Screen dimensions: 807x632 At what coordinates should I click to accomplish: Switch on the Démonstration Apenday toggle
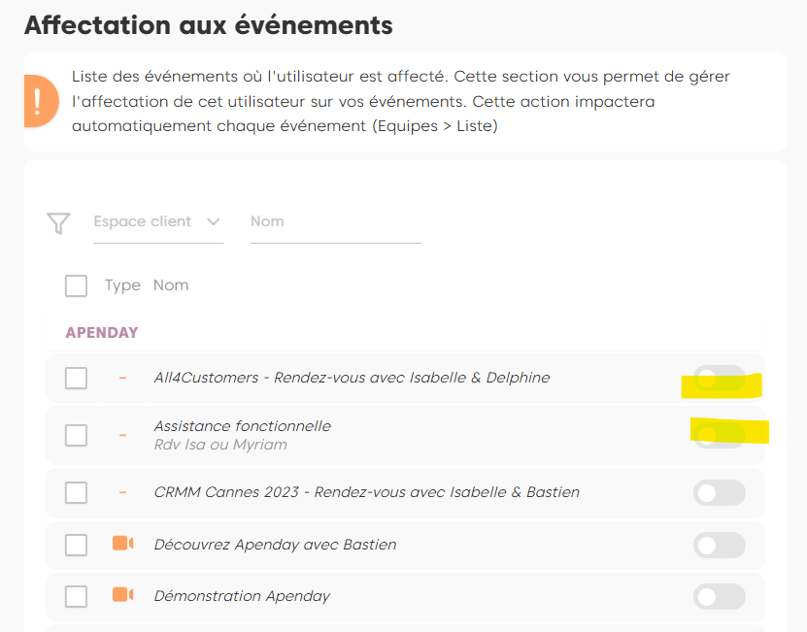pyautogui.click(x=719, y=596)
